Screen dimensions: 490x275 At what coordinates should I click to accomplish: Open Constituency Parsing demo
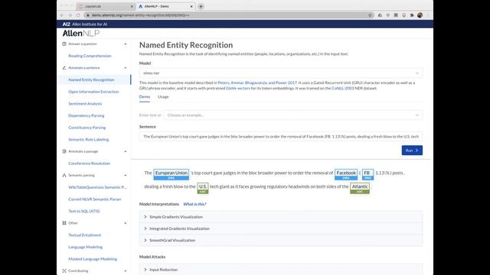pos(87,128)
